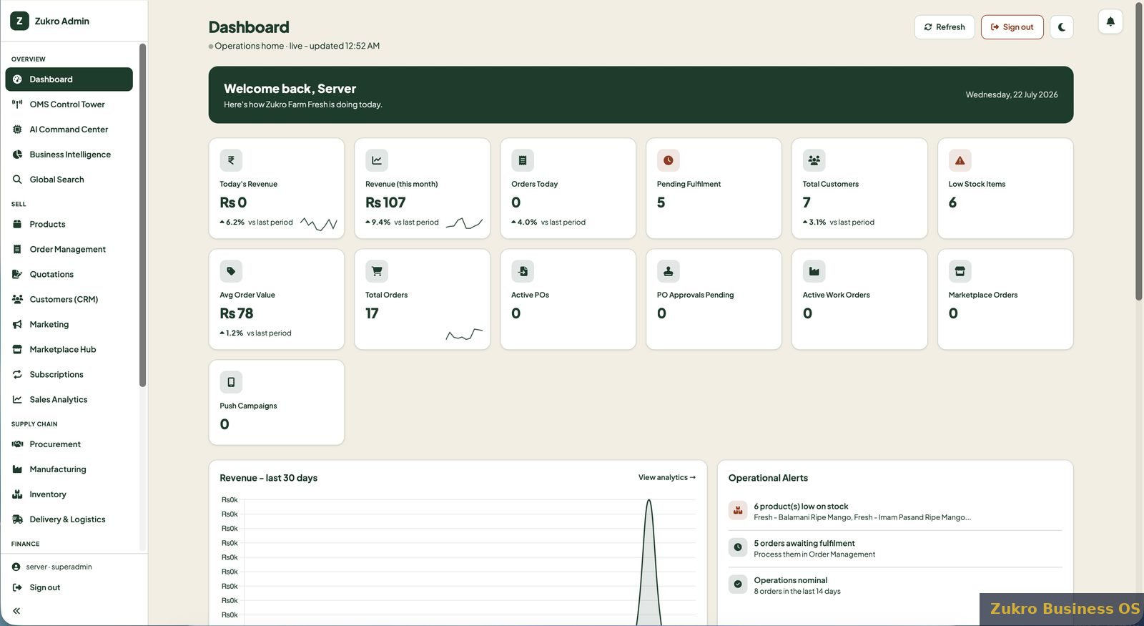This screenshot has width=1144, height=626.
Task: Click the clock icon for orders awaiting fulfilment
Action: (738, 547)
